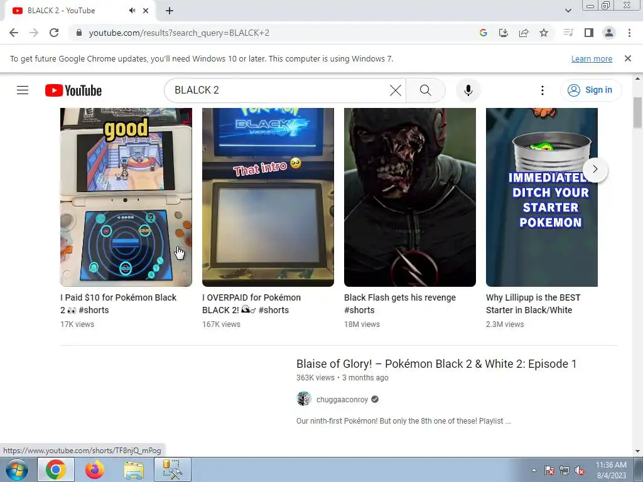Click the magnifier search button

point(426,90)
